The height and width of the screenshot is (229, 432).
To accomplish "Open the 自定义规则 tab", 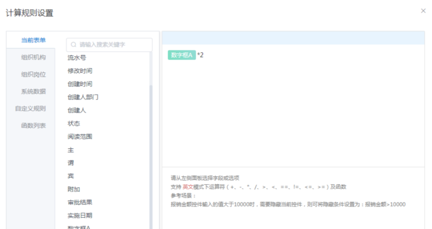I will pyautogui.click(x=30, y=109).
